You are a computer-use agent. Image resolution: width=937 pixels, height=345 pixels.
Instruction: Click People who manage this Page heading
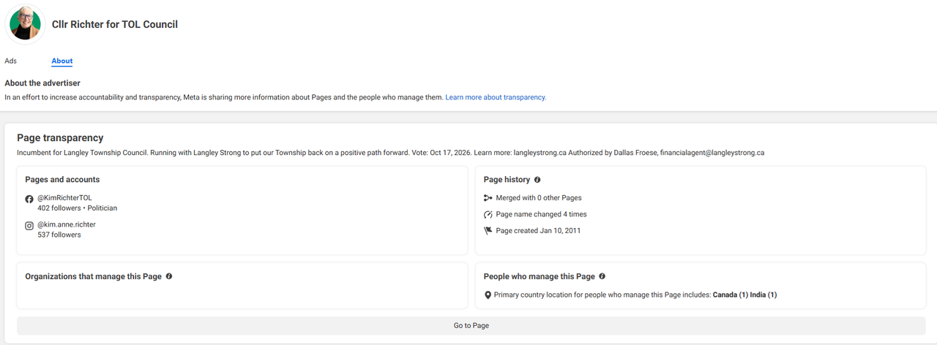(x=540, y=276)
